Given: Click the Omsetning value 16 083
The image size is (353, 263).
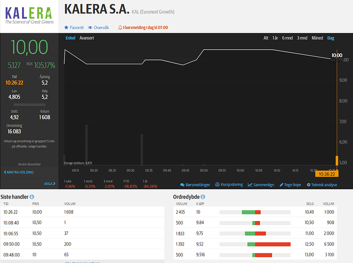Looking at the screenshot, I should (14, 131).
